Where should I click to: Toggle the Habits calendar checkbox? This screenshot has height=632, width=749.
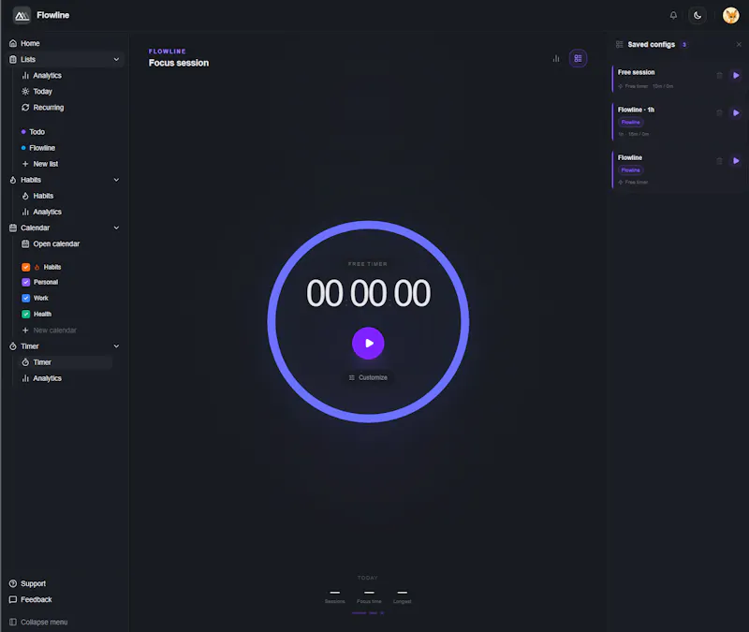26,267
